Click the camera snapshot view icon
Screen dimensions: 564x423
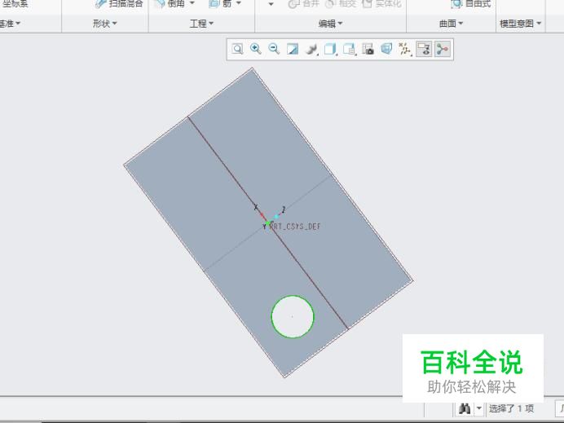pyautogui.click(x=368, y=49)
